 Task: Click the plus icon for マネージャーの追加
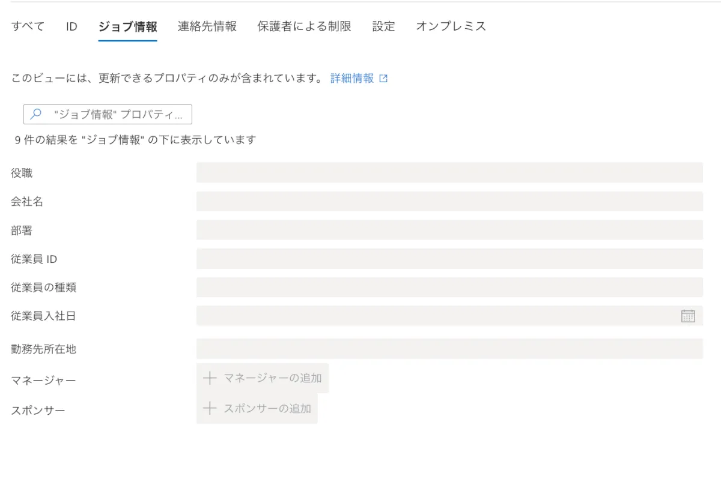[209, 378]
